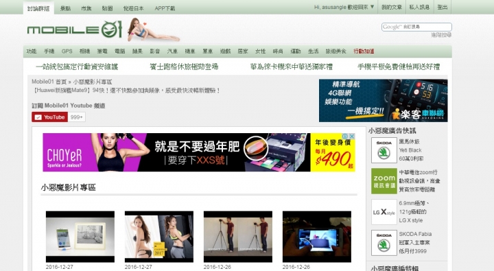Open the Huawei Mate9 announcement link
494x271 pixels.
click(x=126, y=91)
